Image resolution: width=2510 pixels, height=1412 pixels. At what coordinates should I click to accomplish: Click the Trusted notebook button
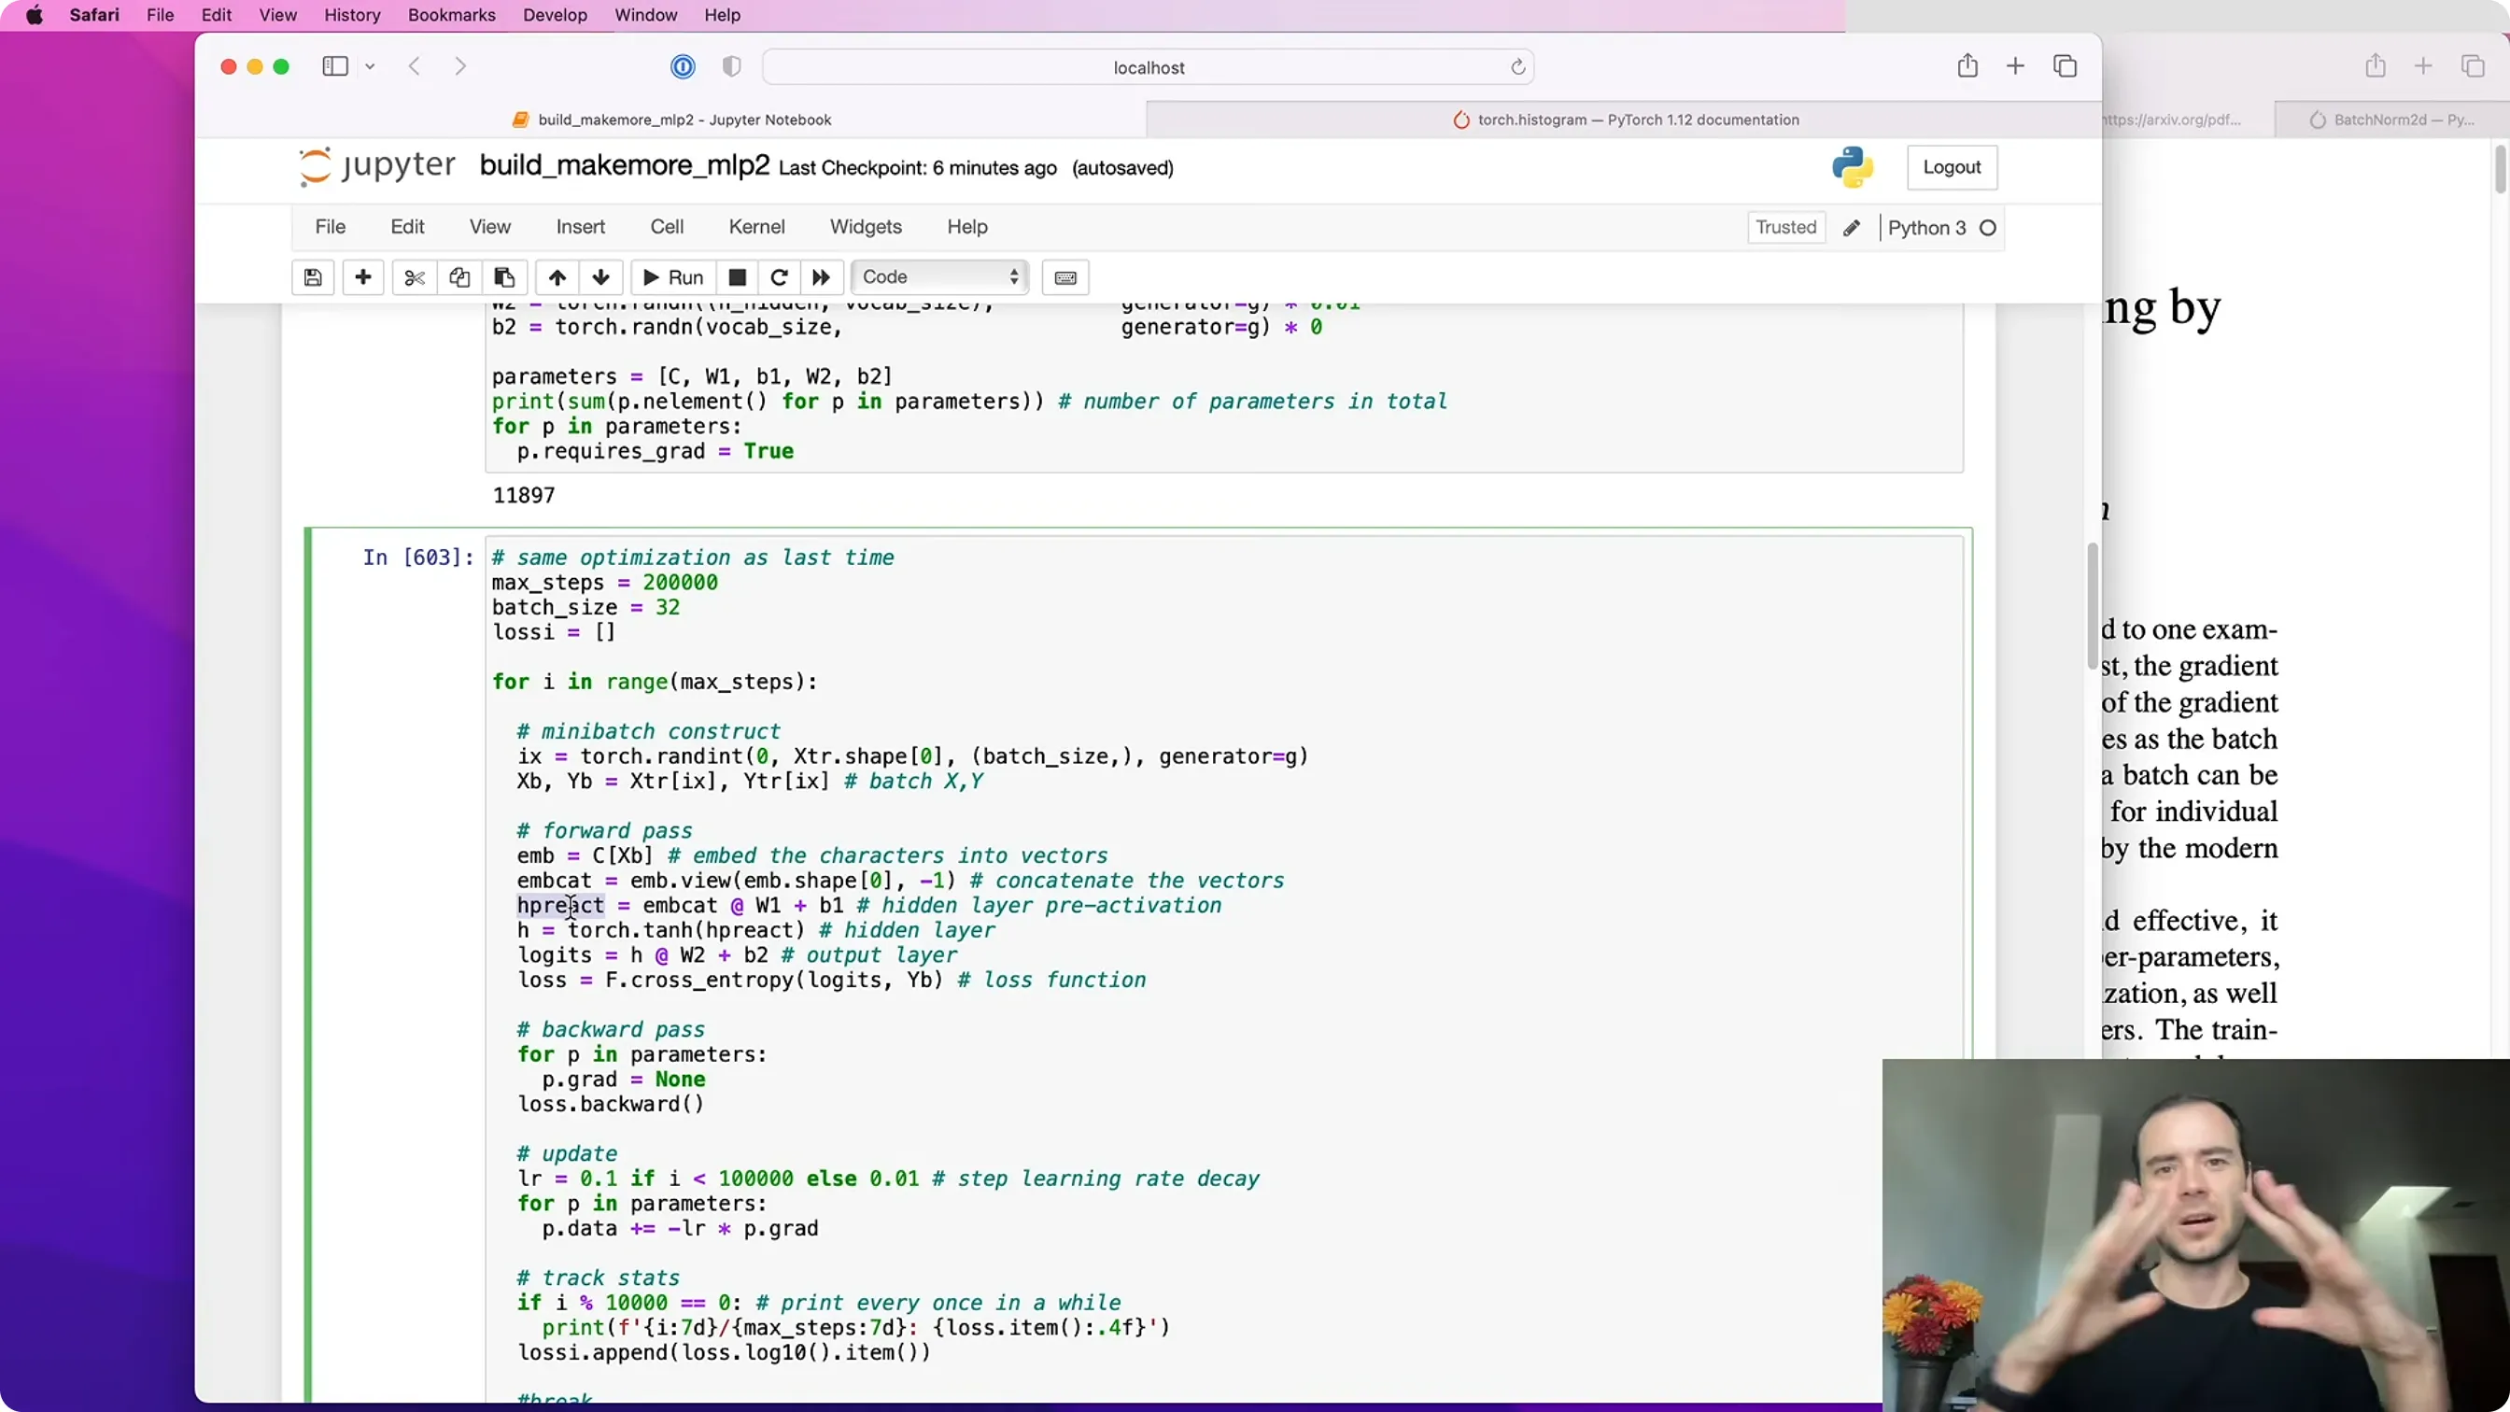click(1786, 228)
